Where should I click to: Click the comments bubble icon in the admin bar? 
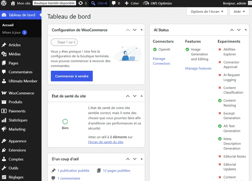(x=114, y=3)
